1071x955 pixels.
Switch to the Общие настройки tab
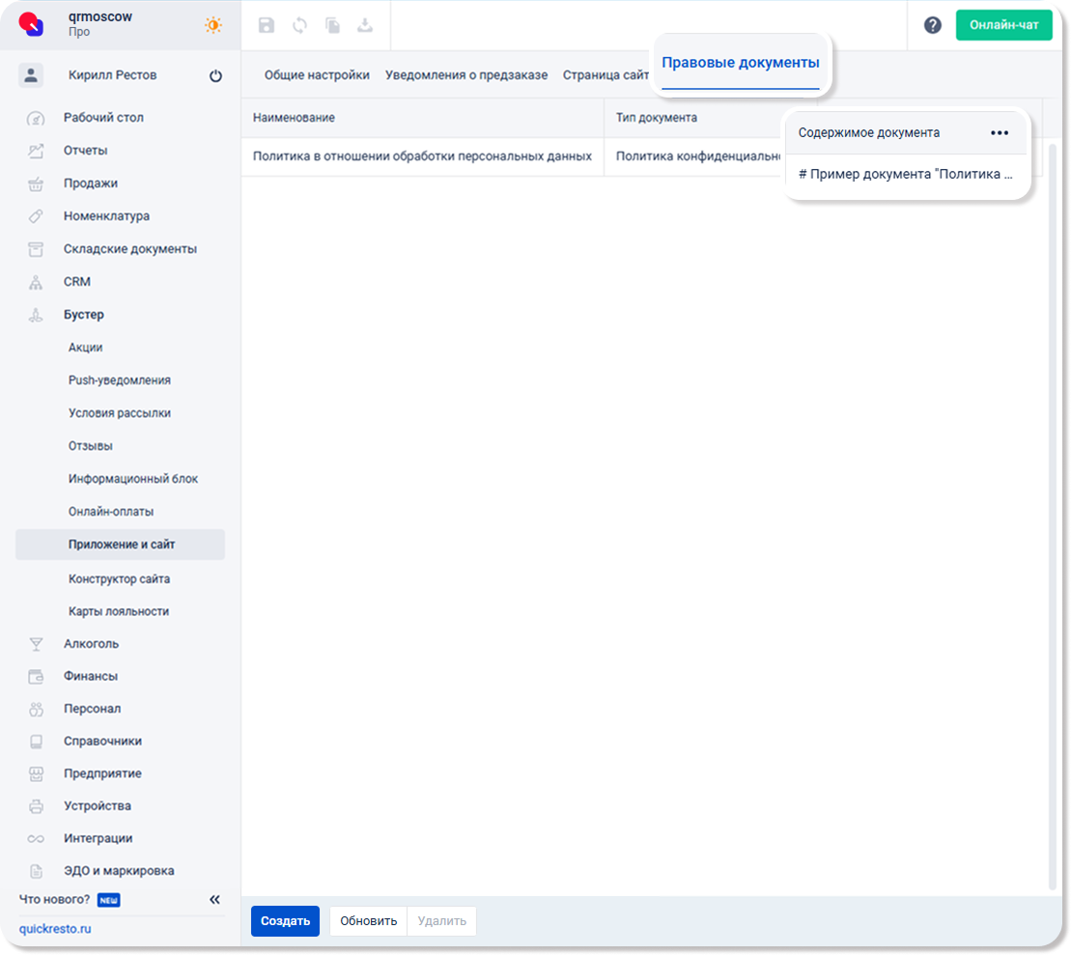tap(317, 75)
